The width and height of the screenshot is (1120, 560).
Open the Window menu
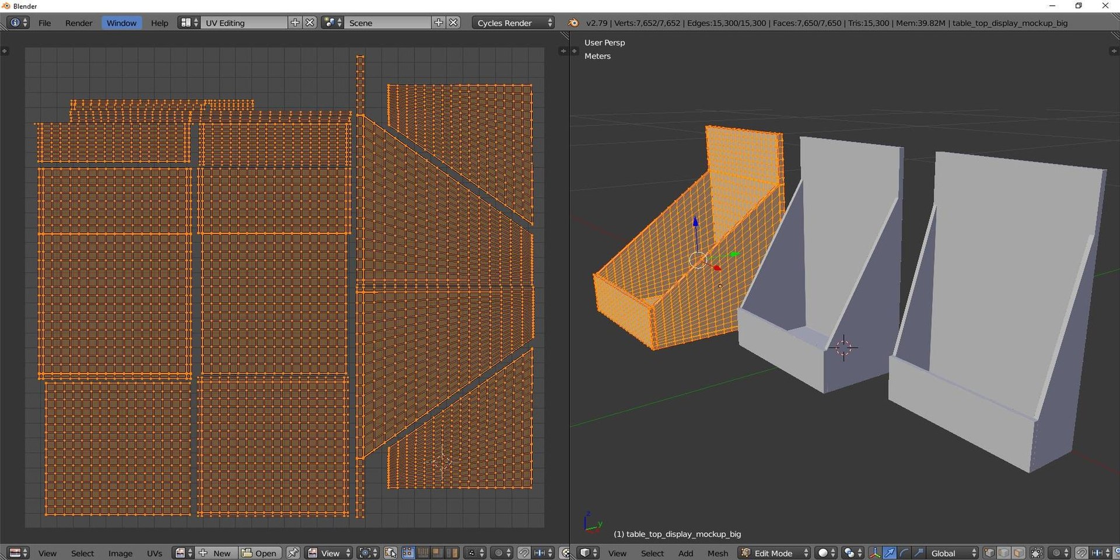[121, 23]
